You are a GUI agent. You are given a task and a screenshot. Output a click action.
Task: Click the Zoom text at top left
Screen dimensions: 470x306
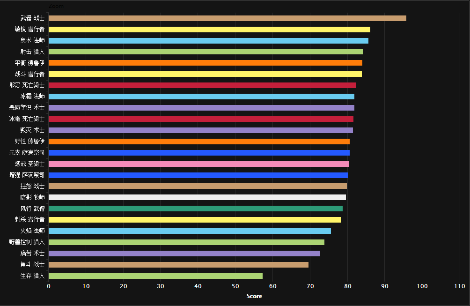(56, 6)
